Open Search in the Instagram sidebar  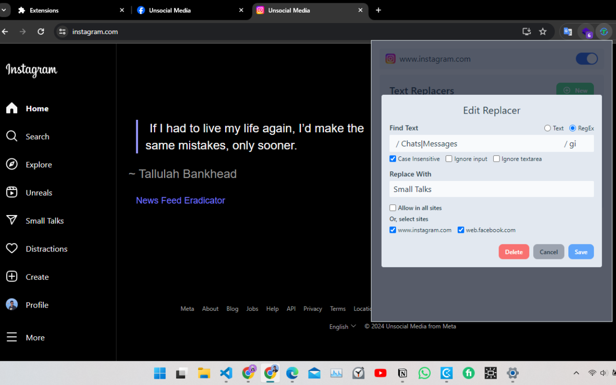pyautogui.click(x=27, y=137)
